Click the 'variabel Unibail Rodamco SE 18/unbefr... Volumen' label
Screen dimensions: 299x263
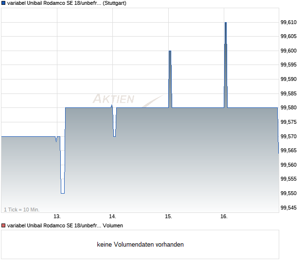pyautogui.click(x=65, y=225)
